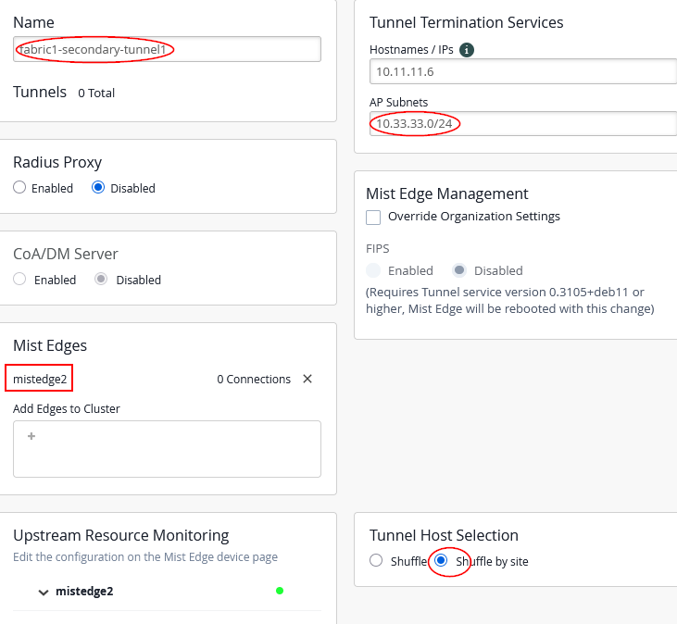The height and width of the screenshot is (624, 677).
Task: Choose Shuffle tunnel host selection
Action: (x=376, y=560)
